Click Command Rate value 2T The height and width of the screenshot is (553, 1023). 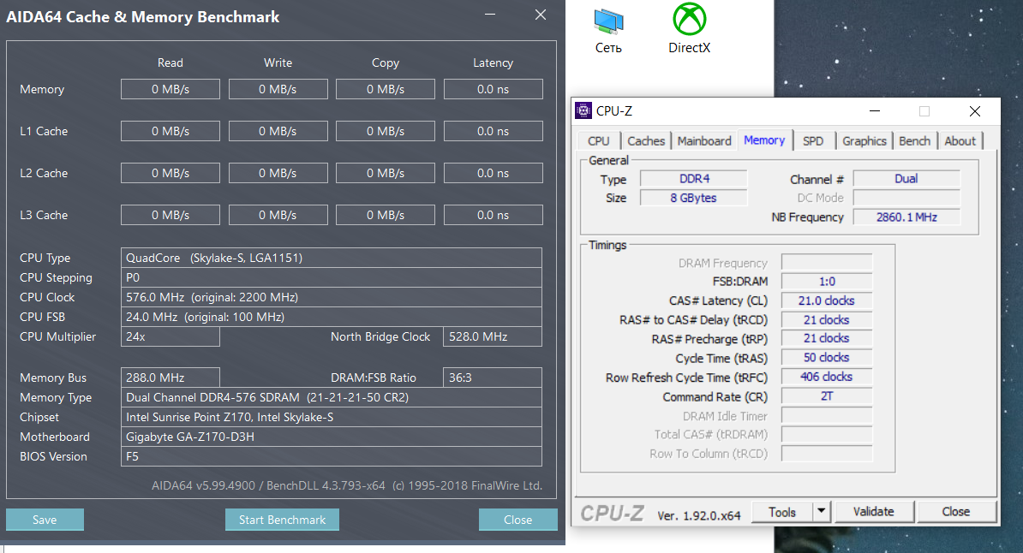coord(827,395)
